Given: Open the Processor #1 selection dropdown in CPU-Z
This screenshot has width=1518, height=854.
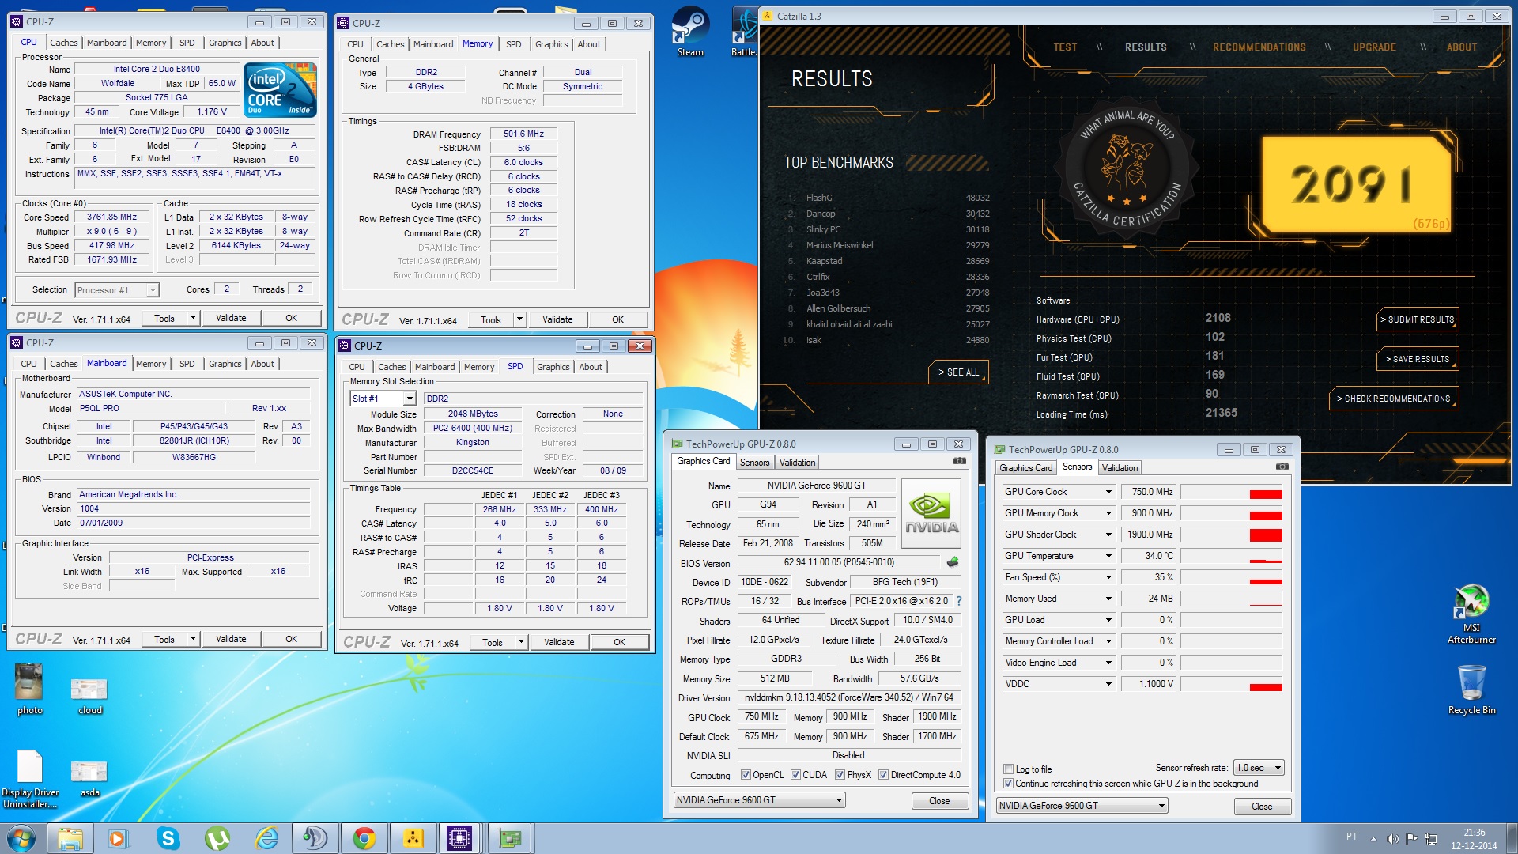Looking at the screenshot, I should click(117, 290).
